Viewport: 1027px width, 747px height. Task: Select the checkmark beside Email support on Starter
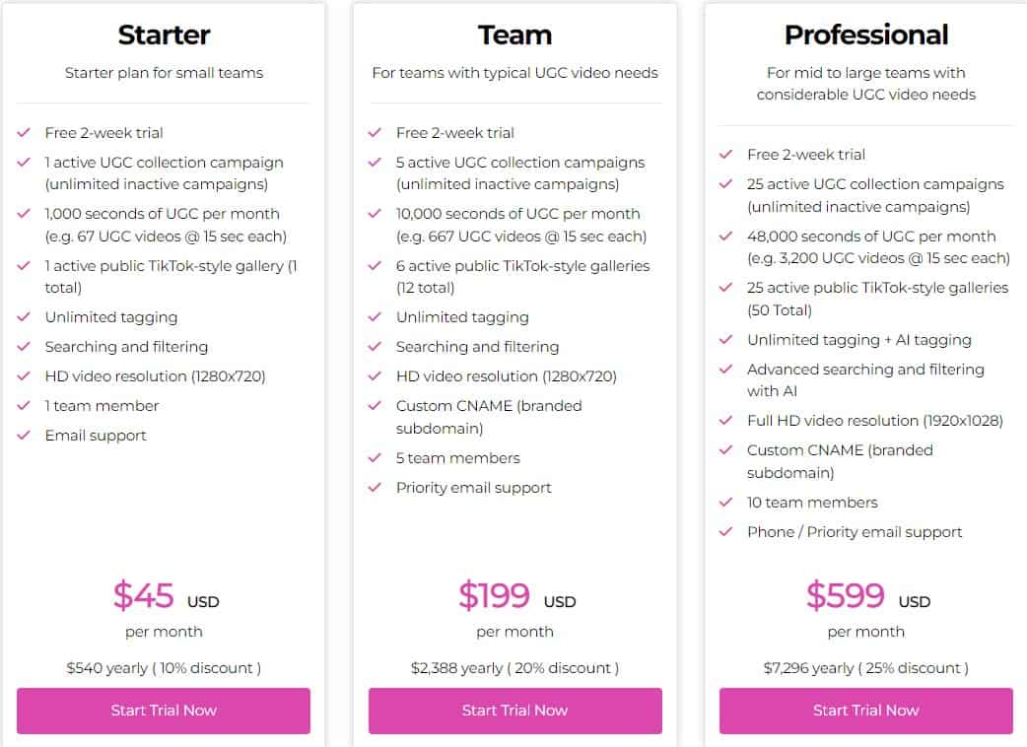[25, 435]
